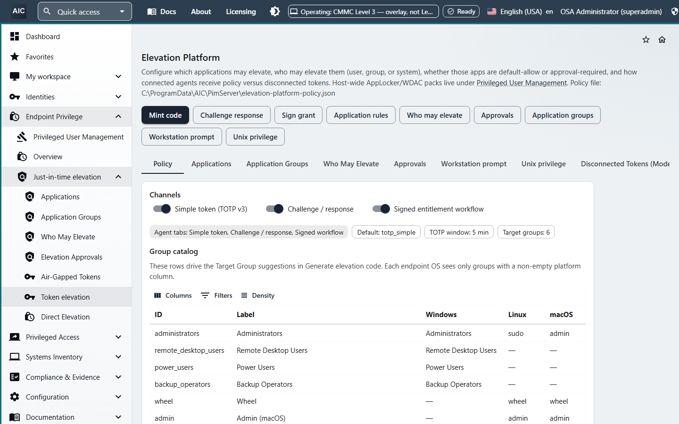The width and height of the screenshot is (679, 424).
Task: Follow the Privileged User Management link
Action: (522, 82)
